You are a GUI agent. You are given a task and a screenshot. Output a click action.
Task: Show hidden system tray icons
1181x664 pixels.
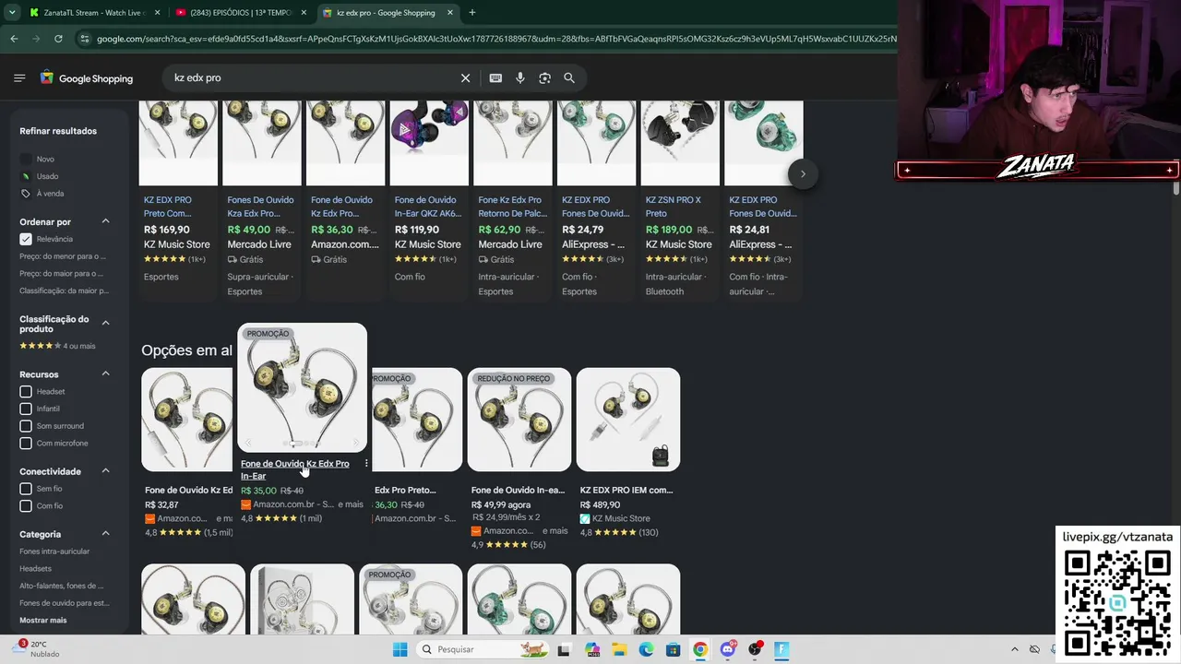pyautogui.click(x=1014, y=649)
